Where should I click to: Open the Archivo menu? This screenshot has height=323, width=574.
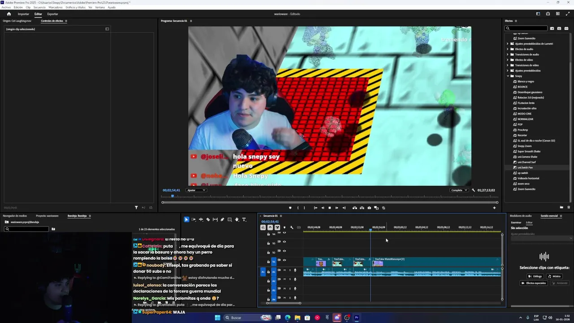[5, 7]
